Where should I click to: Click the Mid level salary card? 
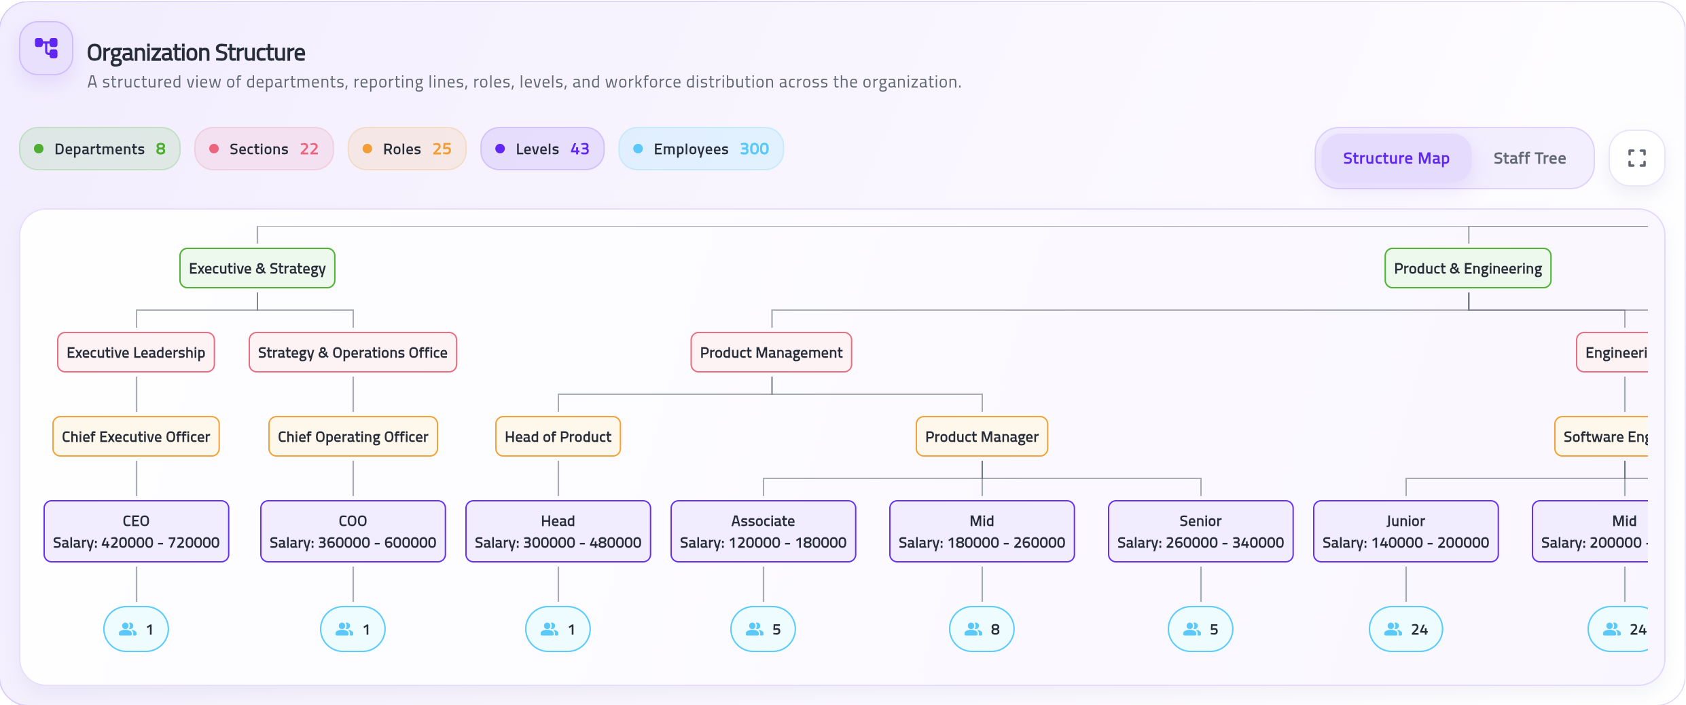coord(982,531)
